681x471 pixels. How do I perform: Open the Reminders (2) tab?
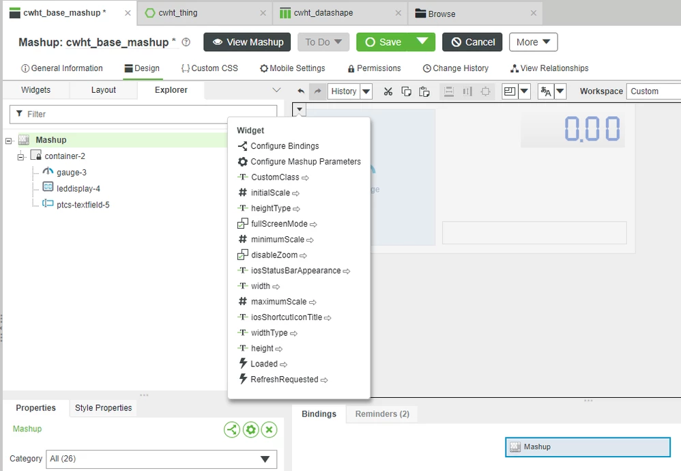381,414
